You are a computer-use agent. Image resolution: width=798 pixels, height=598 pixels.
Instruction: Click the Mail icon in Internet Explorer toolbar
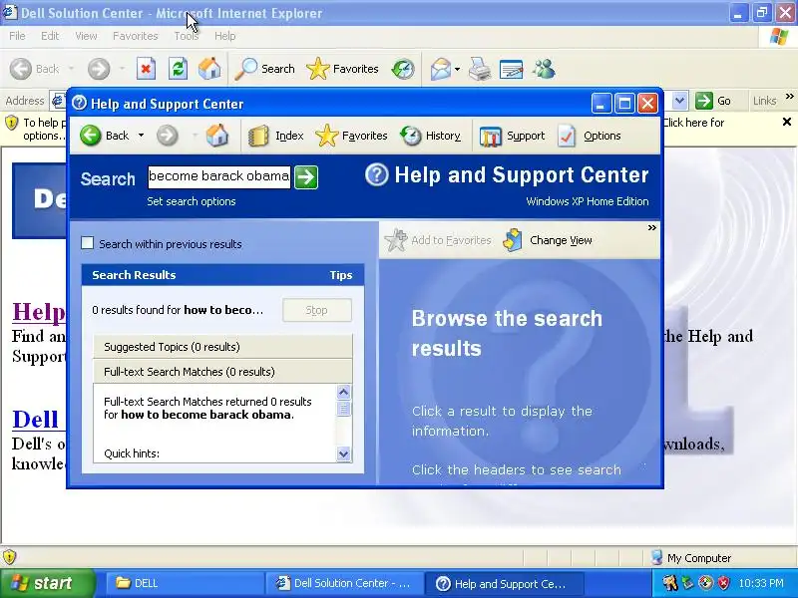[441, 69]
